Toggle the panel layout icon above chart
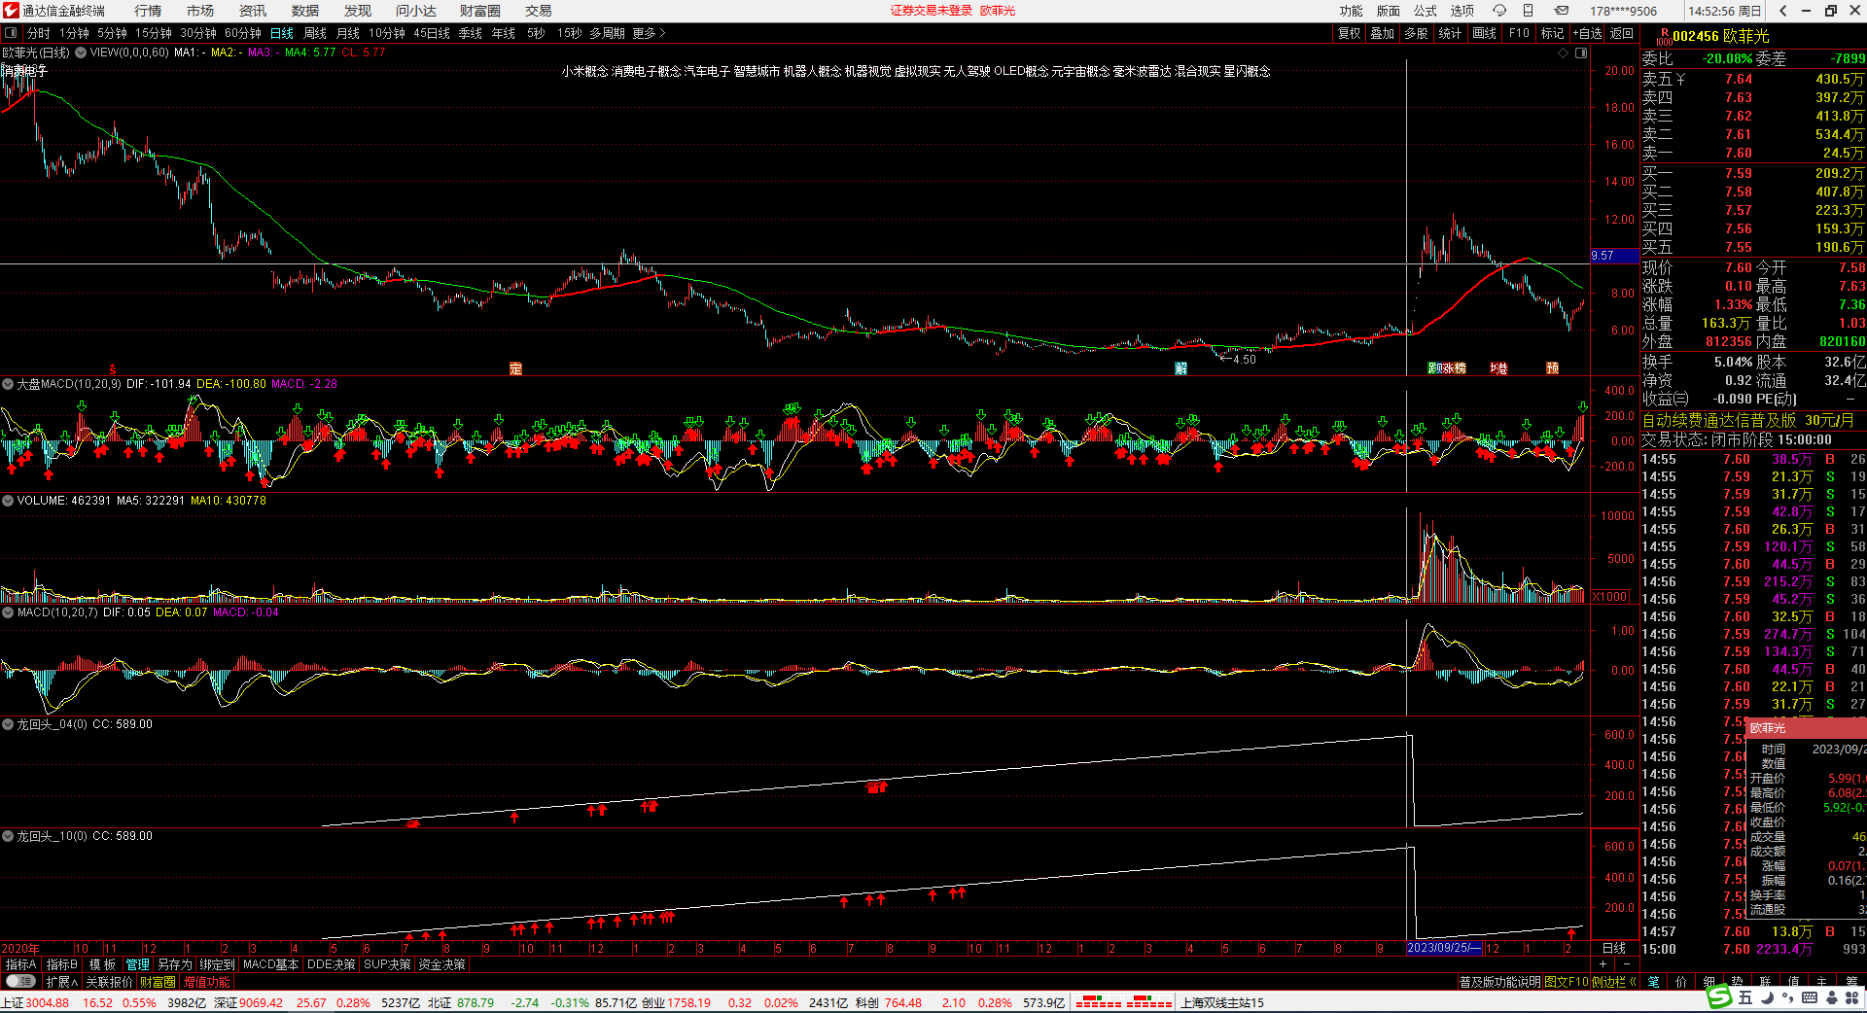This screenshot has width=1867, height=1013. coord(1581,52)
